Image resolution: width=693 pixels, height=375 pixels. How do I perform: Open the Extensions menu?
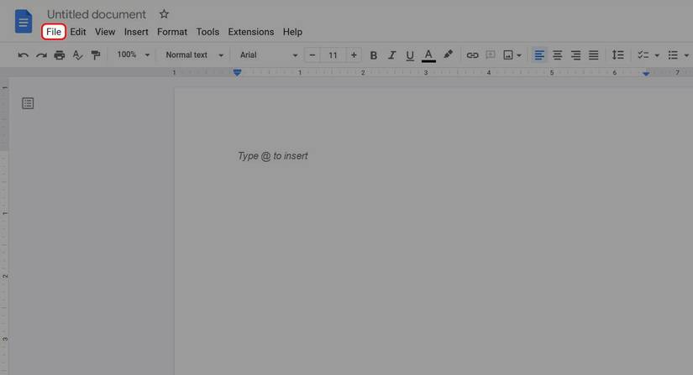[251, 32]
